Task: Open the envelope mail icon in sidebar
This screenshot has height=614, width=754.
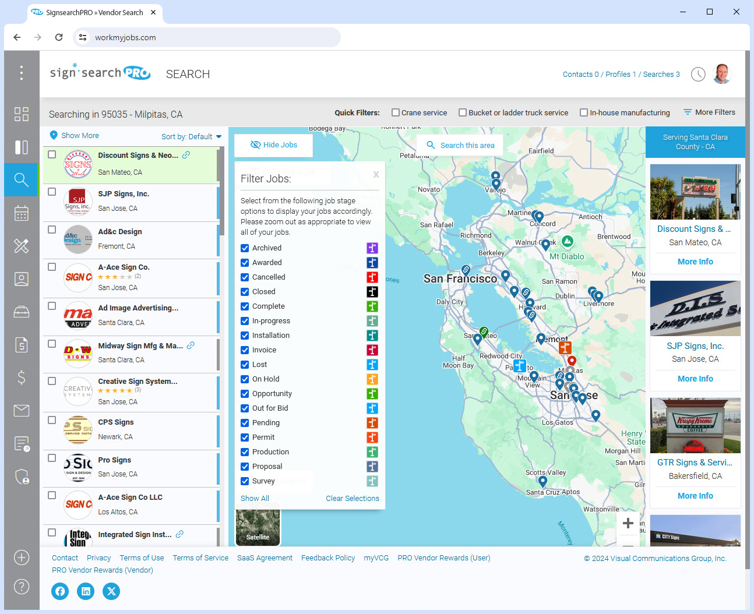Action: click(x=22, y=411)
